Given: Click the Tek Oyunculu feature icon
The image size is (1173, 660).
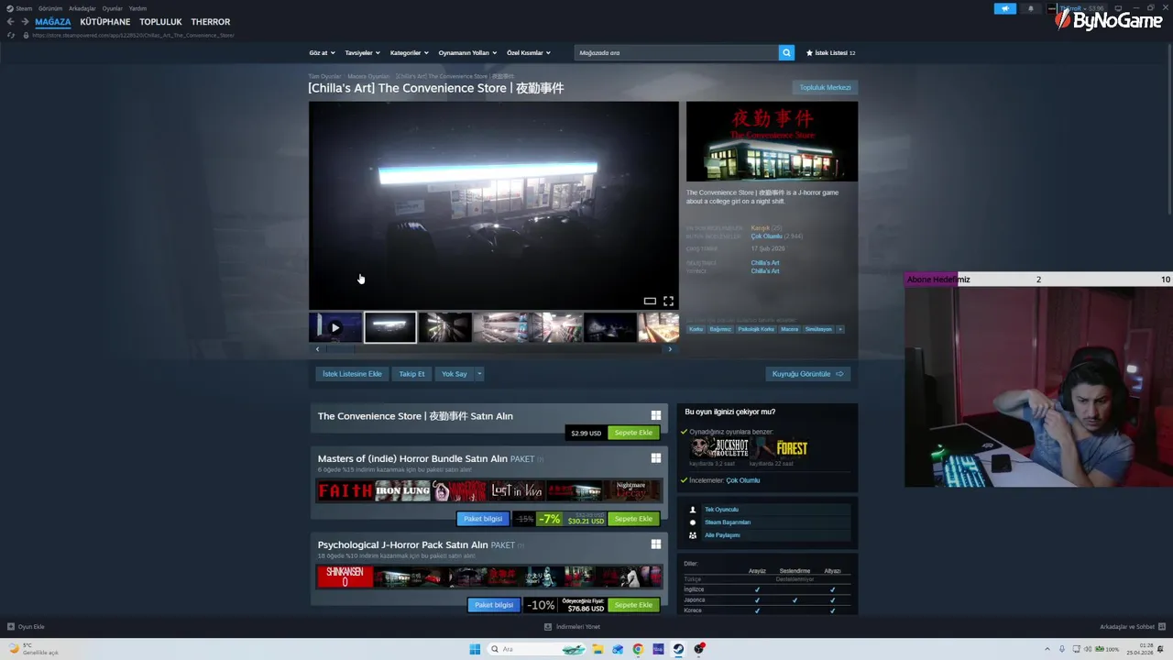Looking at the screenshot, I should point(693,510).
